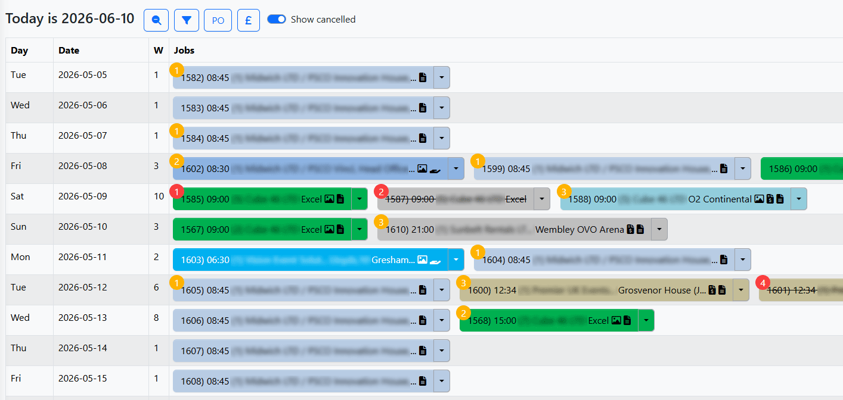The height and width of the screenshot is (400, 843).
Task: Click document icon on job 1582
Action: (x=423, y=77)
